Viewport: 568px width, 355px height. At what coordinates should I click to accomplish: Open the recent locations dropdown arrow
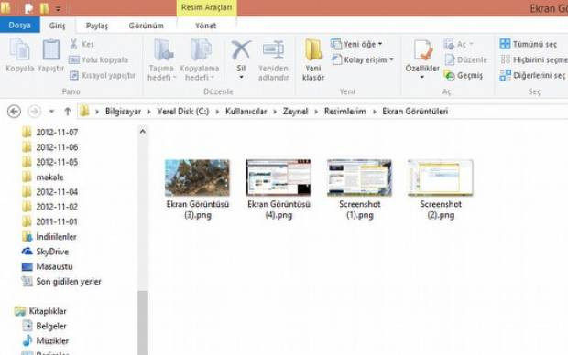tap(52, 111)
